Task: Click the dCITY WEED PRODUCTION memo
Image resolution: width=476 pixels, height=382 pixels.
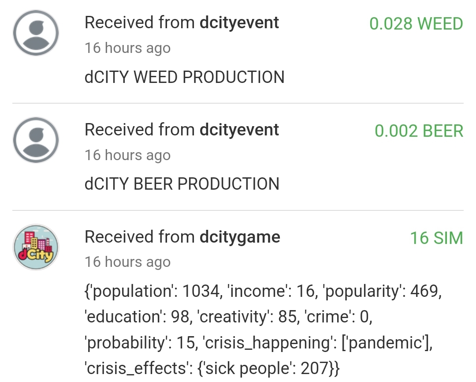Action: coord(184,77)
